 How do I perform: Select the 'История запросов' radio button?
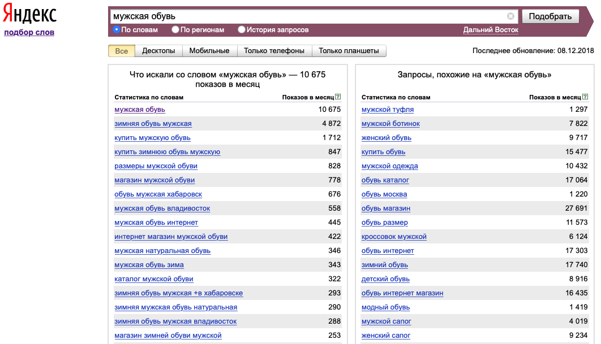pyautogui.click(x=242, y=29)
